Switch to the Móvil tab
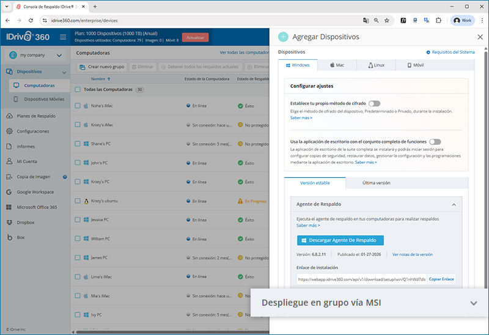Screen dimensions: 489x335 [416, 65]
